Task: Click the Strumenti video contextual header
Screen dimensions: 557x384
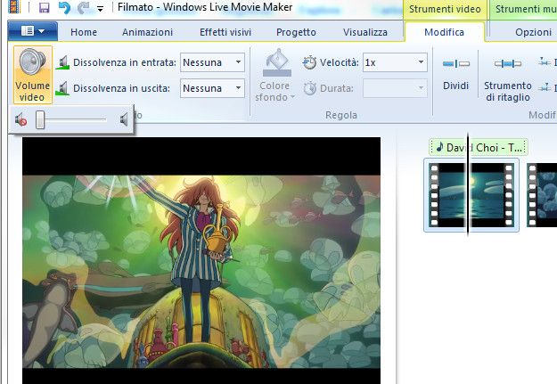Action: pos(445,9)
